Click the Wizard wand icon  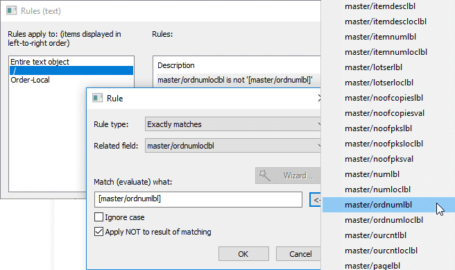(x=264, y=176)
